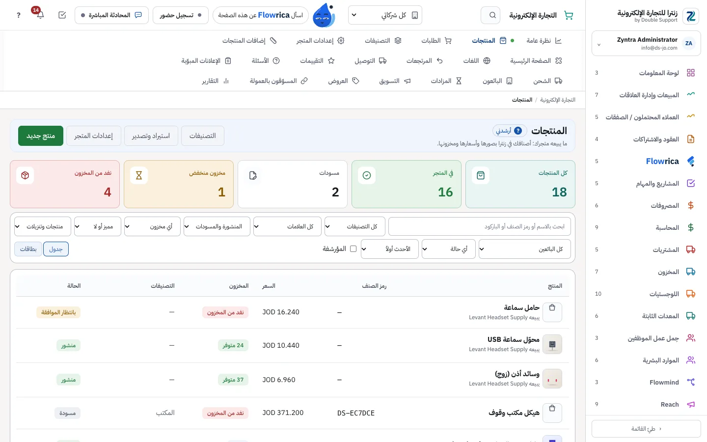Click the المحادثة المباشرة button
707x442 pixels.
tap(111, 15)
